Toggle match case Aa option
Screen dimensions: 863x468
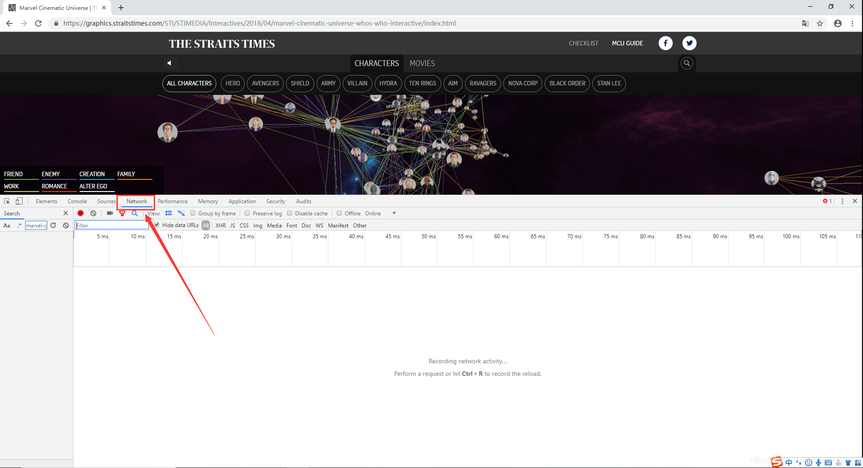coord(7,226)
